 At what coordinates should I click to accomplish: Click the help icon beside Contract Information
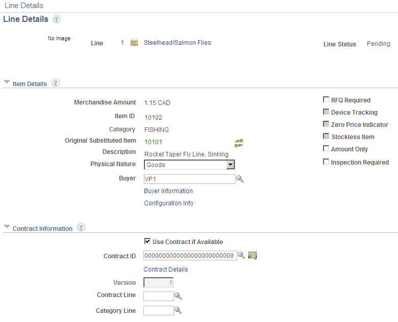81,227
